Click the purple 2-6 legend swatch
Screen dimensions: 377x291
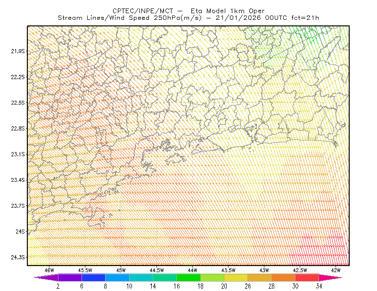70,277
